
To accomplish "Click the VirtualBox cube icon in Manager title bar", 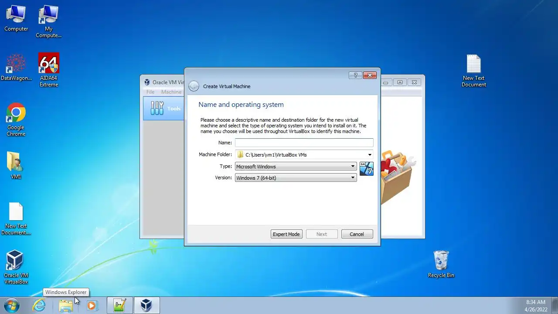I will click(x=147, y=82).
